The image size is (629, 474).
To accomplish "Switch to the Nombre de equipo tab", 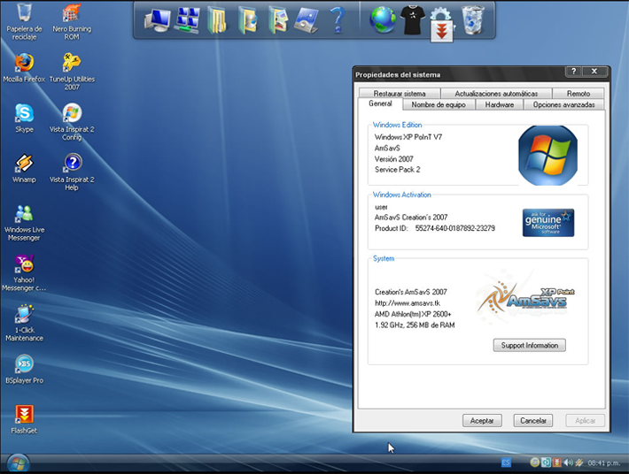I will (x=439, y=104).
